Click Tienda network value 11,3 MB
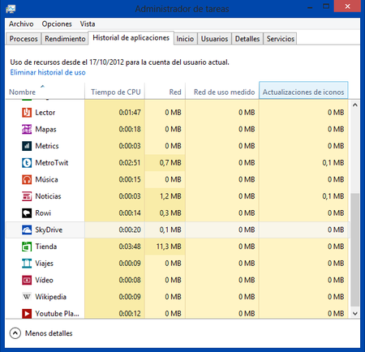The image size is (365, 352). coord(169,247)
